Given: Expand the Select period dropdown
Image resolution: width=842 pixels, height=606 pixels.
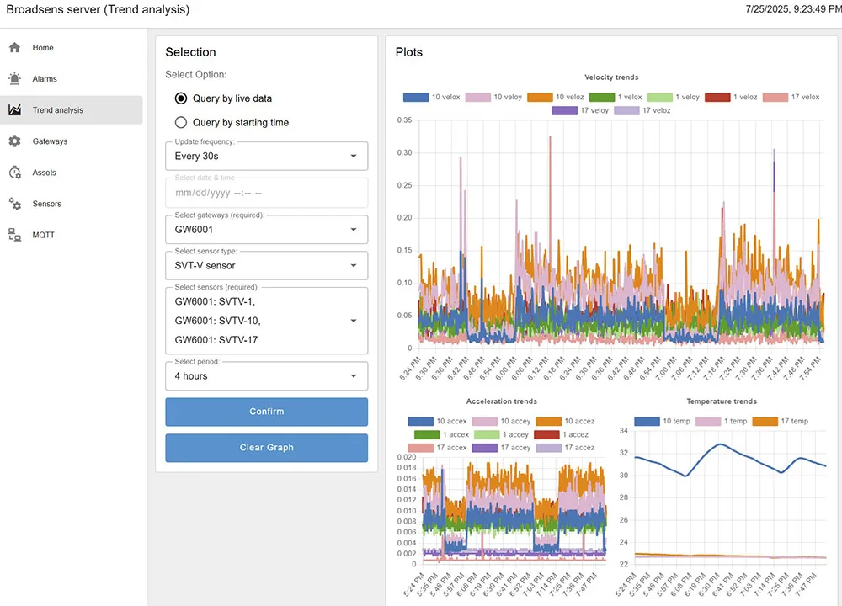Looking at the screenshot, I should click(x=266, y=375).
